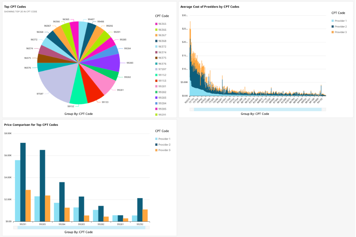Image resolution: width=356 pixels, height=237 pixels.
Task: Click the zoom bar under Average Cost chart
Action: point(258,109)
